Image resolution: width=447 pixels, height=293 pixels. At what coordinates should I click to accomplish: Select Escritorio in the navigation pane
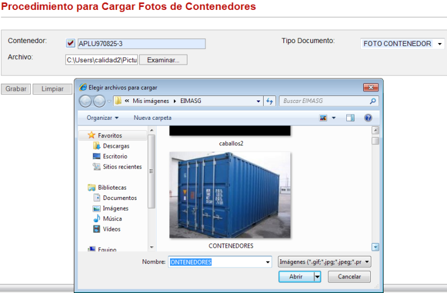coord(115,156)
